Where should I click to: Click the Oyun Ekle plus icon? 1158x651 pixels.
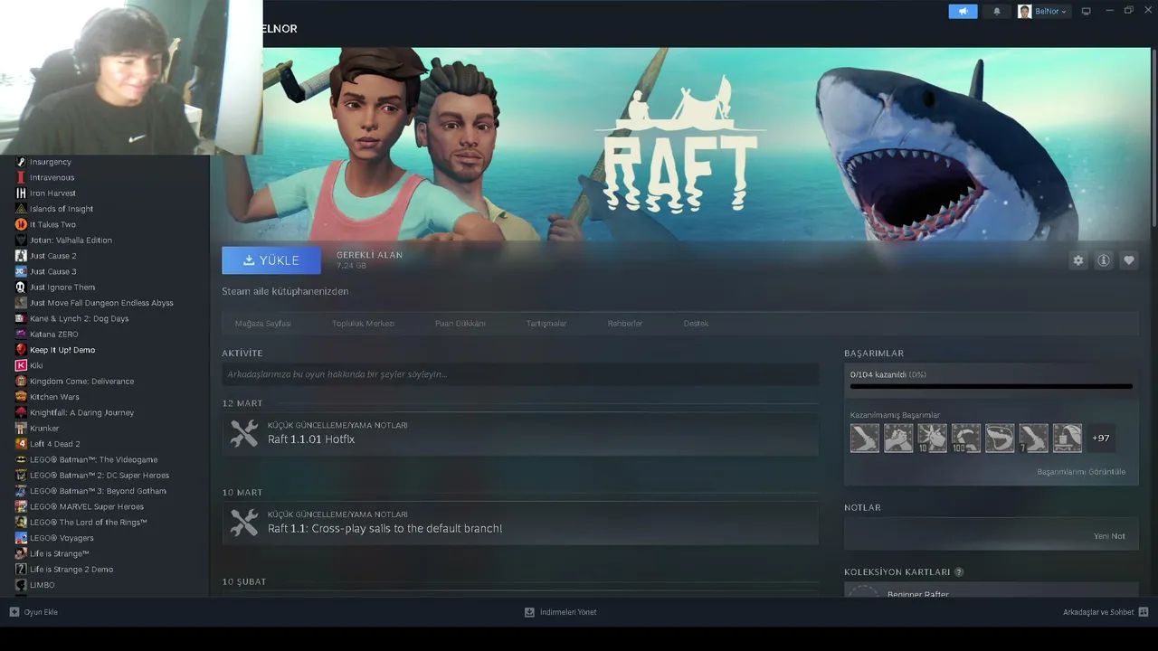[x=14, y=612]
